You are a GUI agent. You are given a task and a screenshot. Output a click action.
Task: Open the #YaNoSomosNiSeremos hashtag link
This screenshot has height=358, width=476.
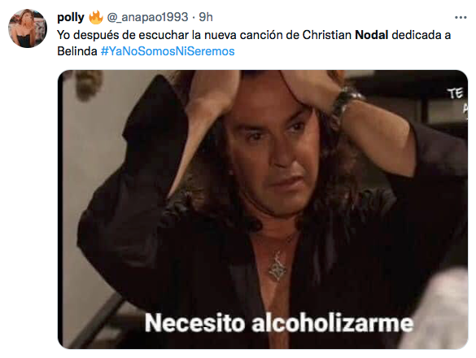tap(168, 51)
